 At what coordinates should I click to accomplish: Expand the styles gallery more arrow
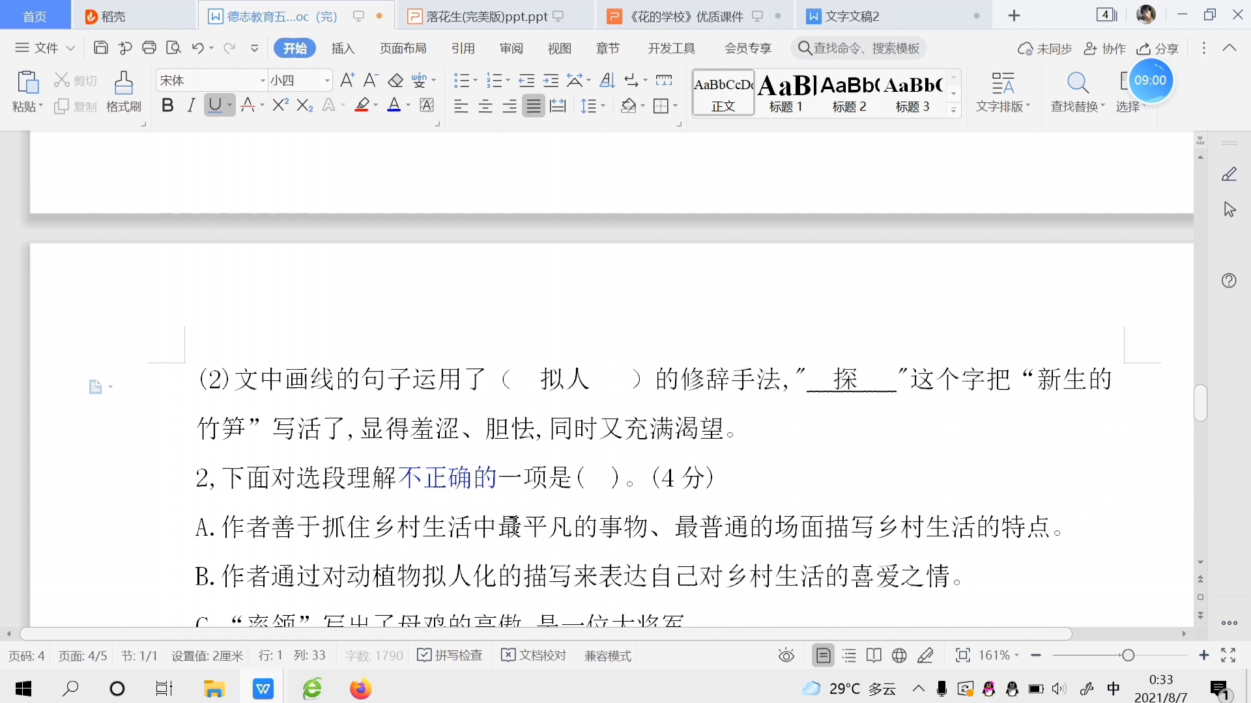(x=953, y=110)
